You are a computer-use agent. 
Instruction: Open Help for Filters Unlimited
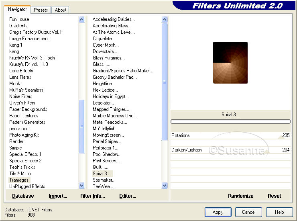279,212
